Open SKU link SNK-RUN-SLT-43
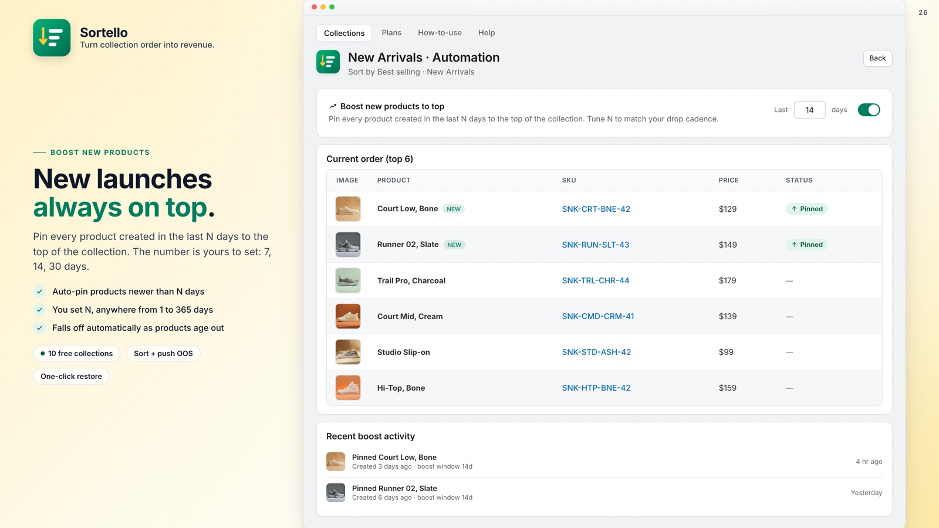Viewport: 939px width, 528px height. coord(595,245)
